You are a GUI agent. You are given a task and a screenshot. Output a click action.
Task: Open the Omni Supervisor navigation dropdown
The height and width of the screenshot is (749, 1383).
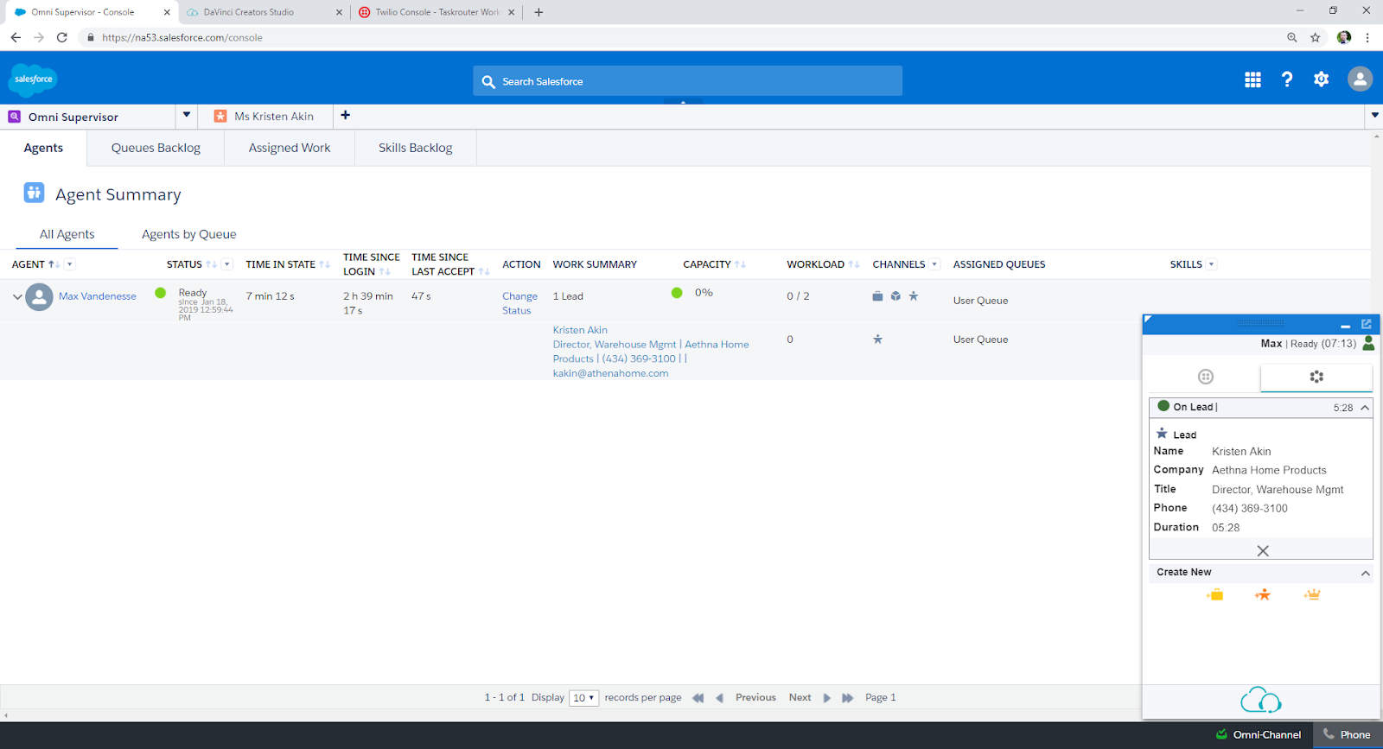tap(186, 115)
